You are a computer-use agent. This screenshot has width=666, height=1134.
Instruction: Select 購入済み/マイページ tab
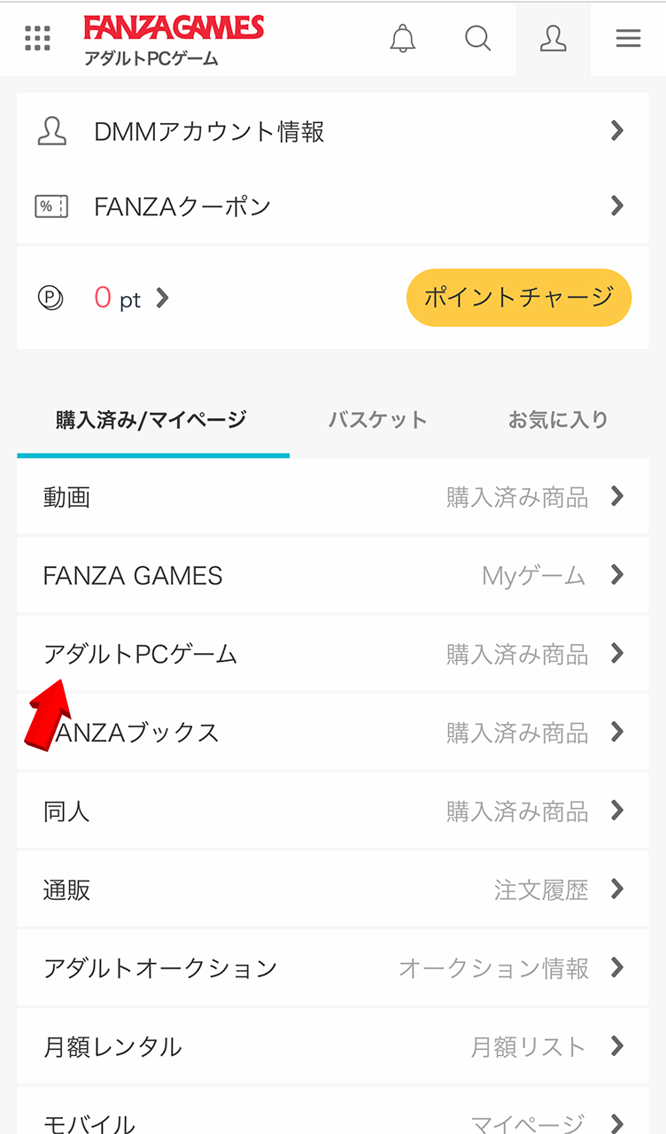point(151,420)
